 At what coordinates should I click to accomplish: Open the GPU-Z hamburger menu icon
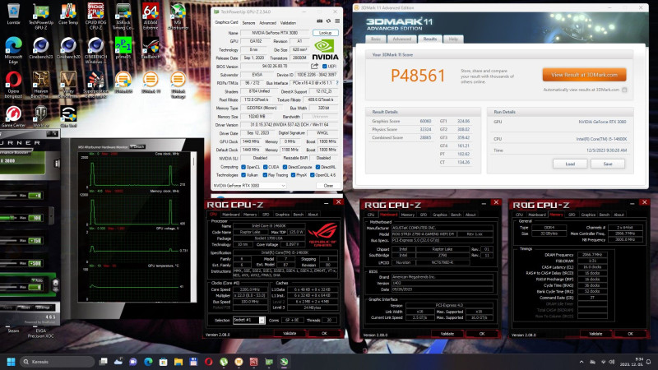tap(337, 21)
